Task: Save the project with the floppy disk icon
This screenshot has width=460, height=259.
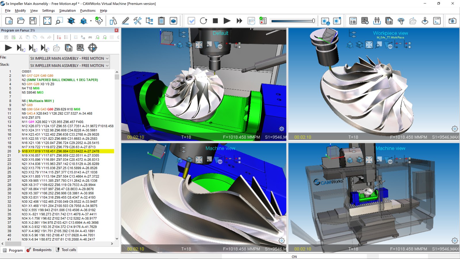Action: pos(33,21)
